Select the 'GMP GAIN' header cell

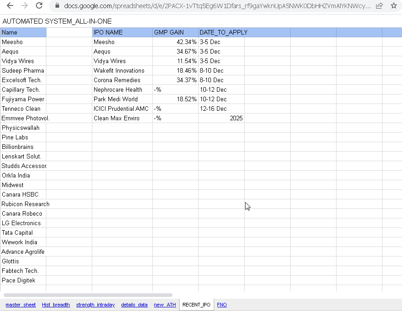176,32
